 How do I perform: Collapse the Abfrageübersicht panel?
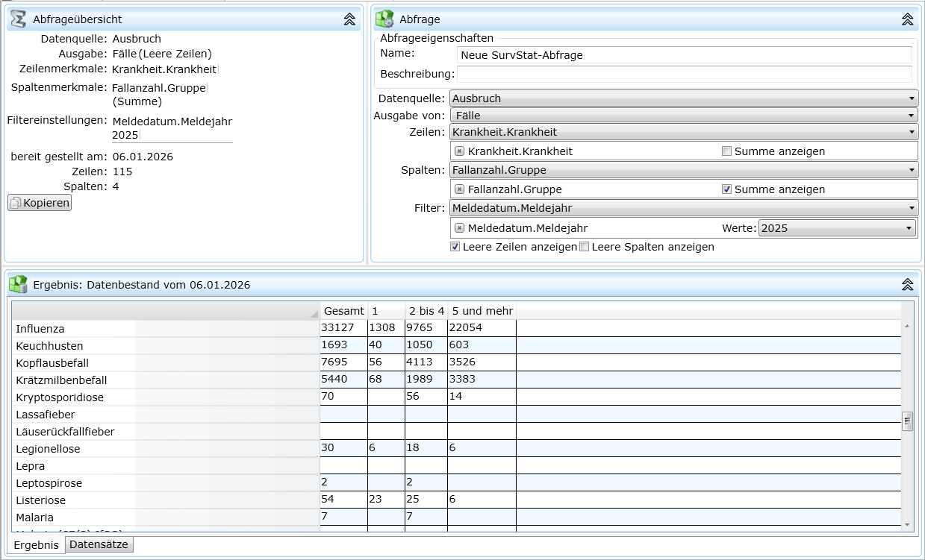pyautogui.click(x=349, y=19)
